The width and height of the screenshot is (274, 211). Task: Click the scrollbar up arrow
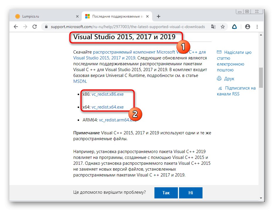tap(261, 35)
